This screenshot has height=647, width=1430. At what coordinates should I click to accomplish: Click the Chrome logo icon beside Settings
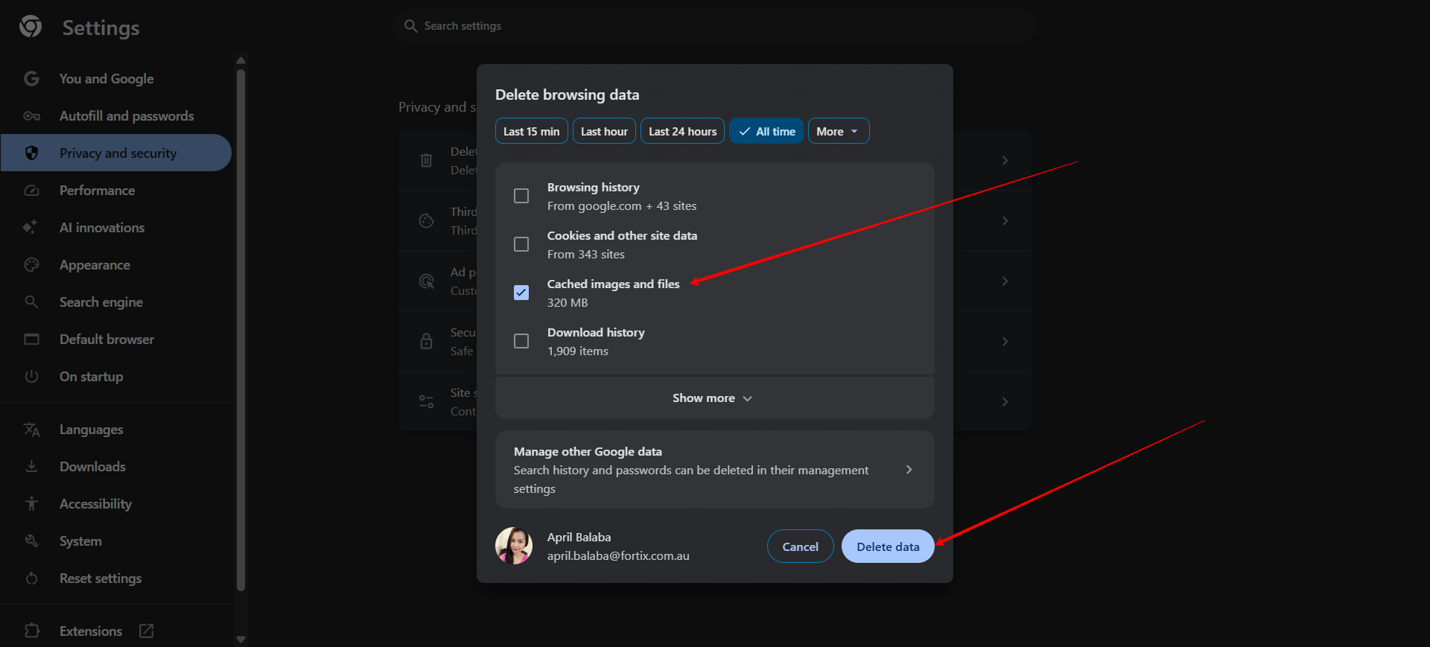click(31, 27)
